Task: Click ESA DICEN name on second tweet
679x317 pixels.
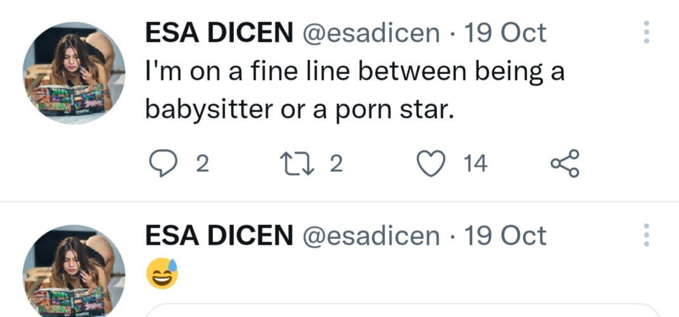Action: tap(219, 236)
